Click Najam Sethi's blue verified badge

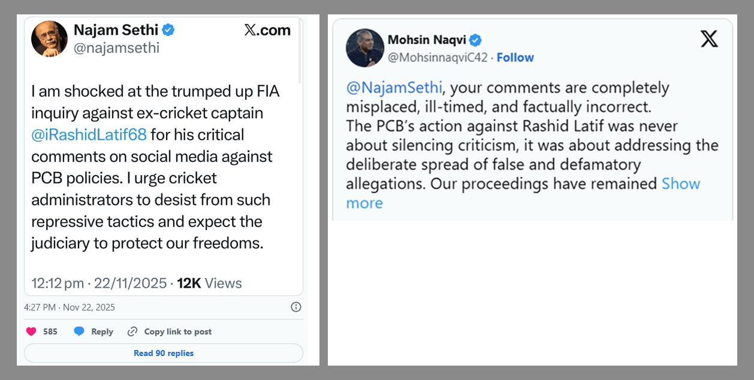tap(169, 29)
